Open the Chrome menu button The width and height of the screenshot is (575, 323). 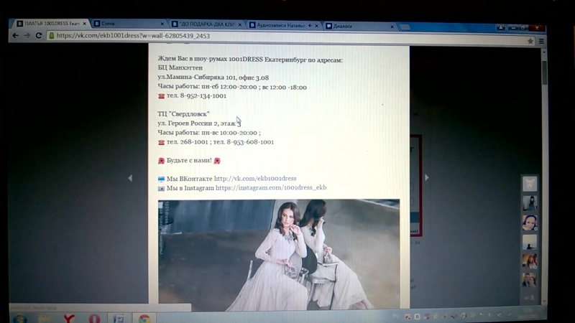click(542, 42)
